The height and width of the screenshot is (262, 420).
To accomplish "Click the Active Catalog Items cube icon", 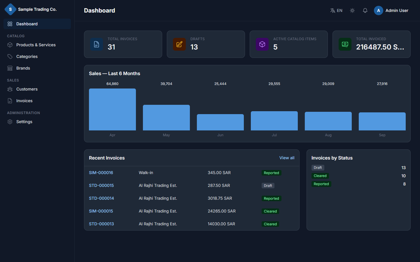I will 262,44.
